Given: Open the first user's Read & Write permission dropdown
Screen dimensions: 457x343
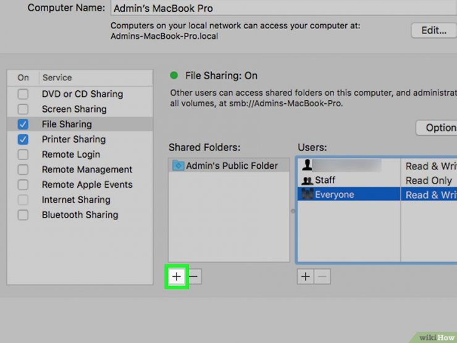Looking at the screenshot, I should click(429, 166).
